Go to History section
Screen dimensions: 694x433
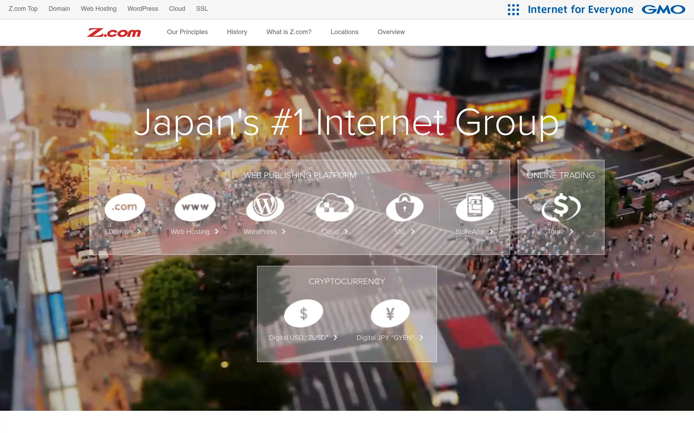point(237,32)
